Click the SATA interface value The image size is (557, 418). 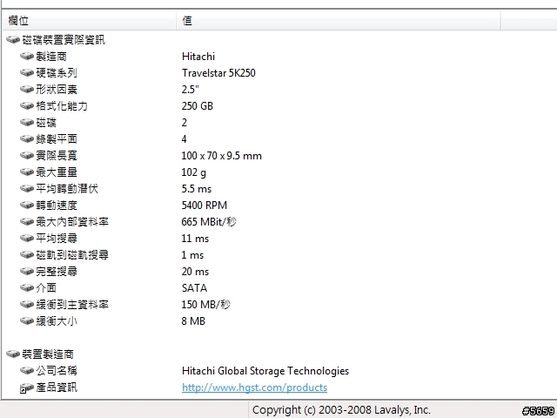click(194, 288)
